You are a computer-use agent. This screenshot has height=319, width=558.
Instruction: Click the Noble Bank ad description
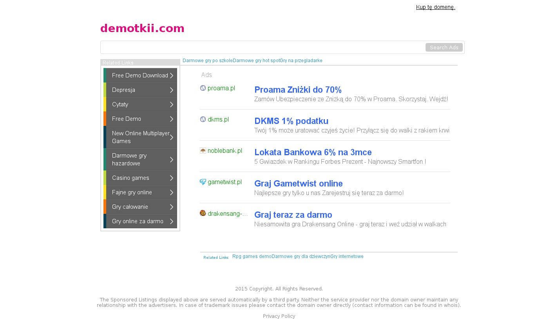coord(340,162)
